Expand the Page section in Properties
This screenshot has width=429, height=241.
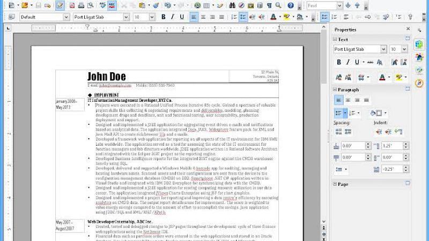[x=335, y=184]
